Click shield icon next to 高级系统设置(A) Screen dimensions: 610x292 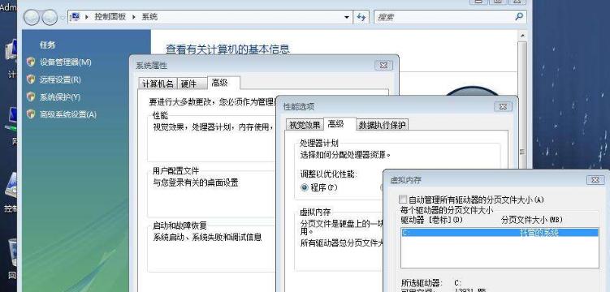tap(31, 114)
